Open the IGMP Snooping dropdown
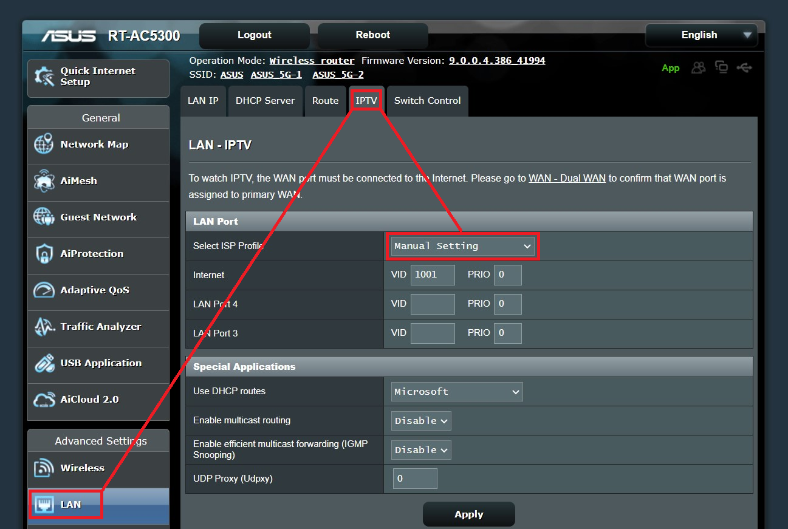Screen dimensions: 788x529 (421, 450)
